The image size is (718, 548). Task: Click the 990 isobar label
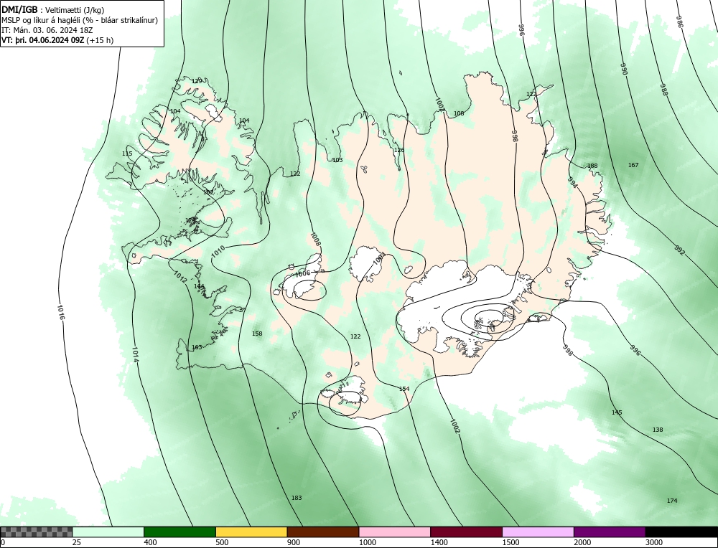pyautogui.click(x=624, y=69)
